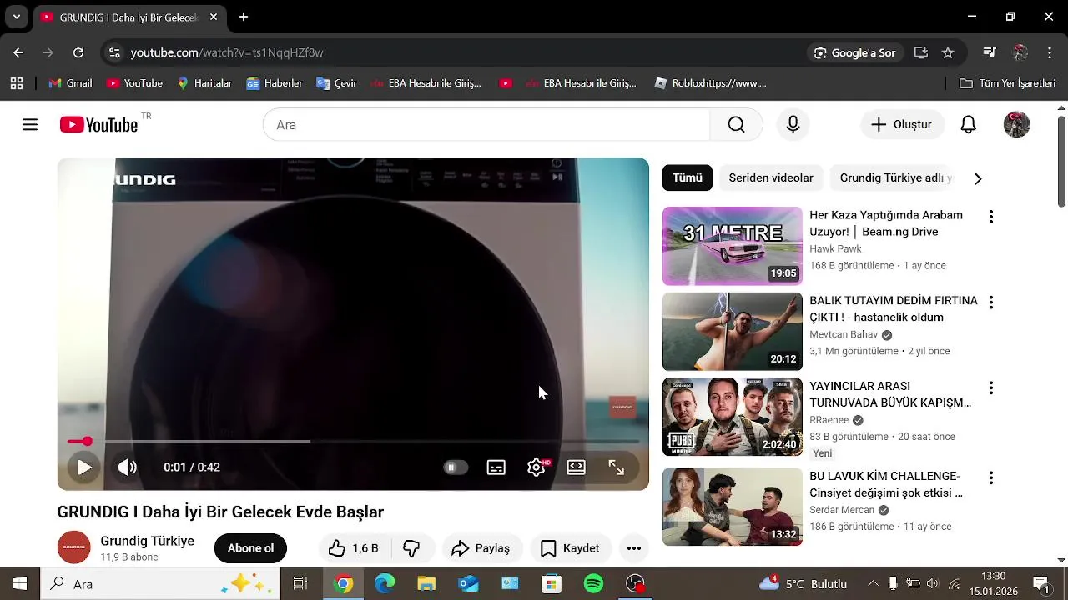Show hidden system tray icons
The image size is (1068, 600).
click(x=873, y=584)
